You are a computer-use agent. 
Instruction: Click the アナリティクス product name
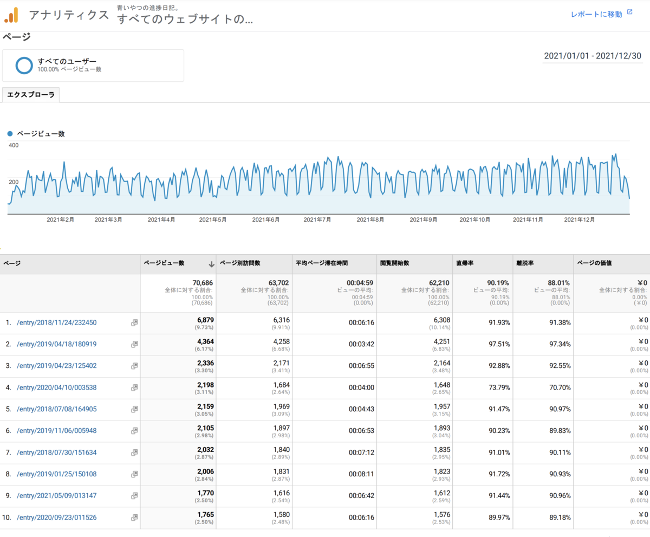tap(68, 15)
